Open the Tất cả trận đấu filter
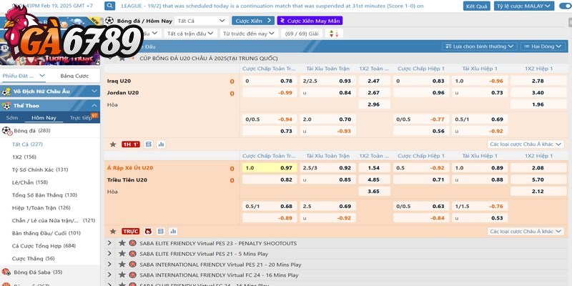Image resolution: width=572 pixels, height=286 pixels. pos(190,34)
